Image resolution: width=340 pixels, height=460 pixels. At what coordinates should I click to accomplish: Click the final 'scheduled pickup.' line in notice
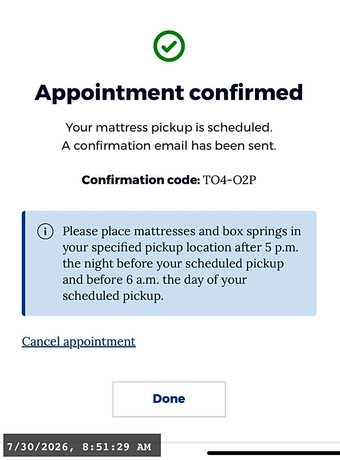pyautogui.click(x=113, y=296)
